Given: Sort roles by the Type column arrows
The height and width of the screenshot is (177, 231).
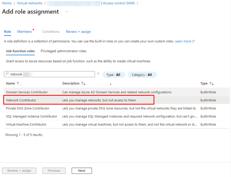Looking at the screenshot, I should 212,84.
